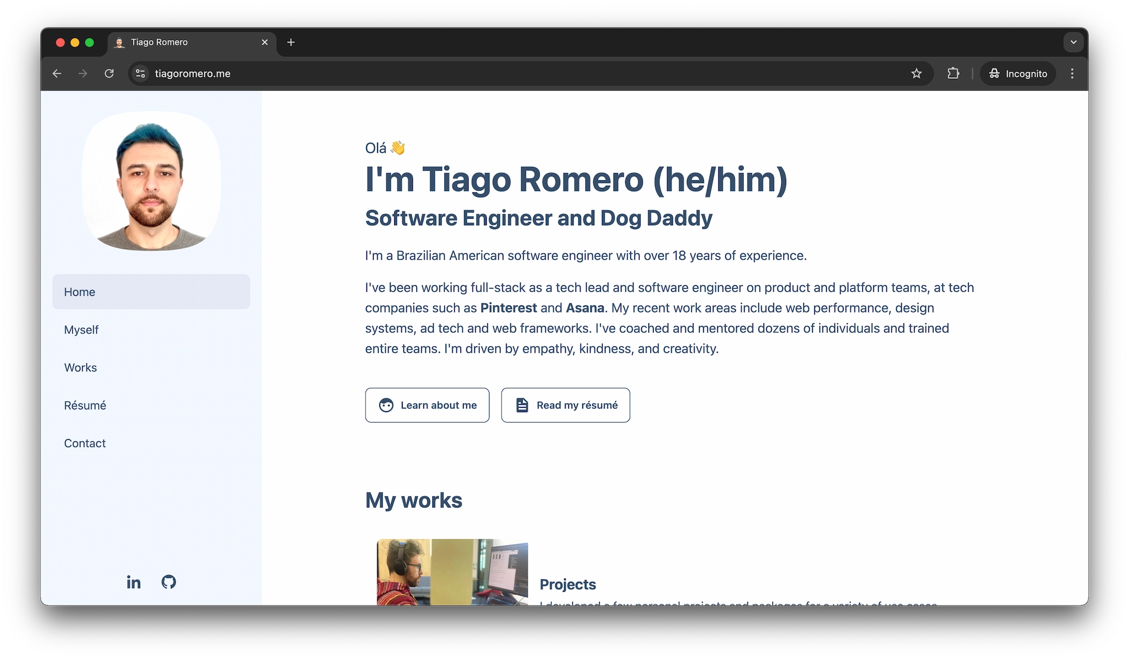
Task: Click Read my résumé button
Action: (565, 405)
